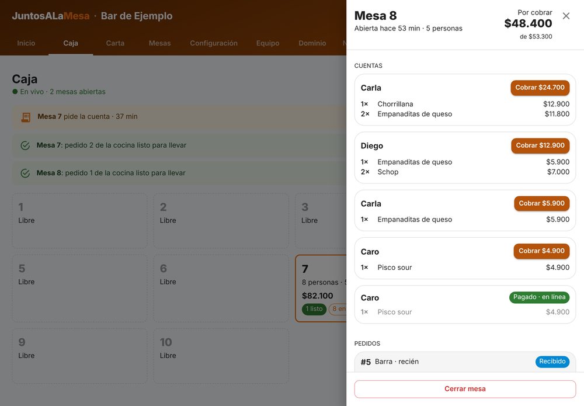This screenshot has height=406, width=584.
Task: Click the check icon beside Mesa 8 pedido 1
Action: [x=25, y=173]
